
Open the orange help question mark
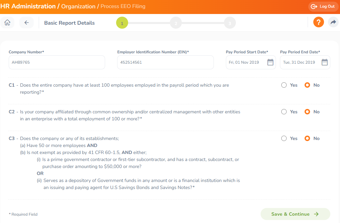319,22
